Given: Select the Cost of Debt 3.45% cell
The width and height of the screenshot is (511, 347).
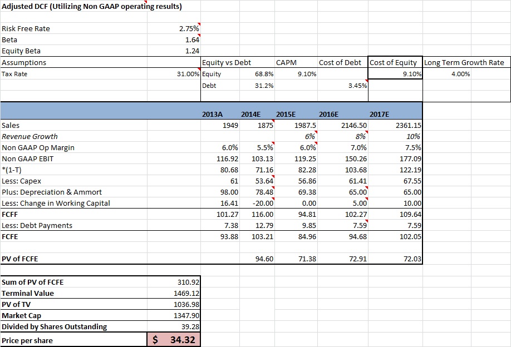Looking at the screenshot, I should coord(343,85).
